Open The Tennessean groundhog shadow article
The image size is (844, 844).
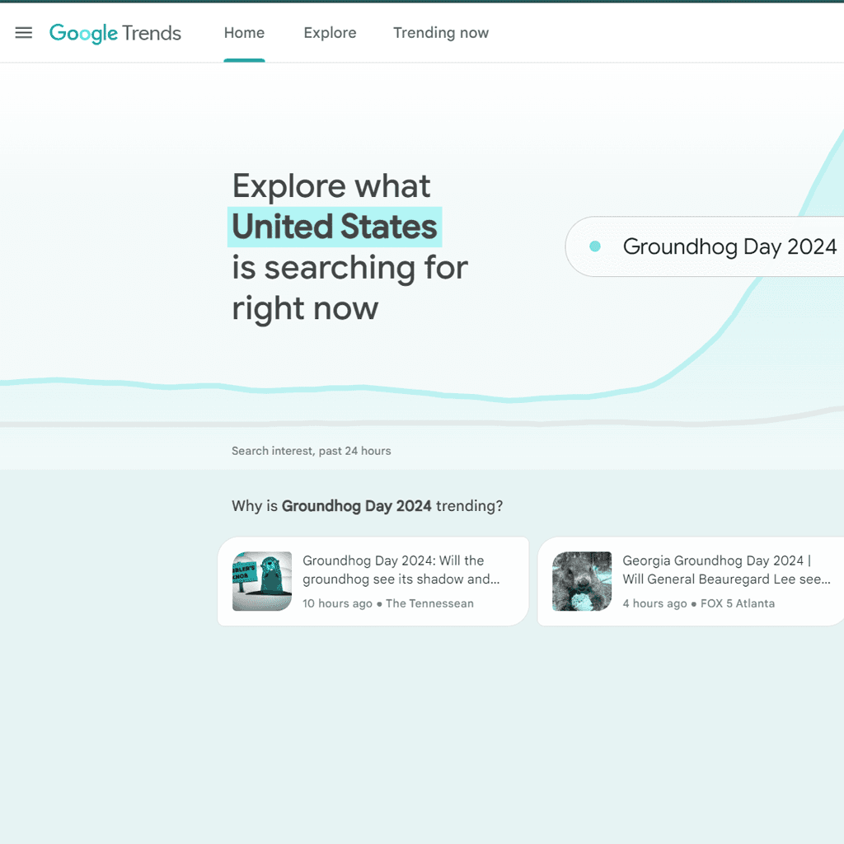(x=373, y=581)
